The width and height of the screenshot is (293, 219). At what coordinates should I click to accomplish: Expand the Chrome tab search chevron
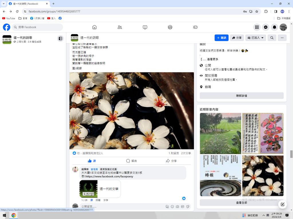click(x=3, y=4)
